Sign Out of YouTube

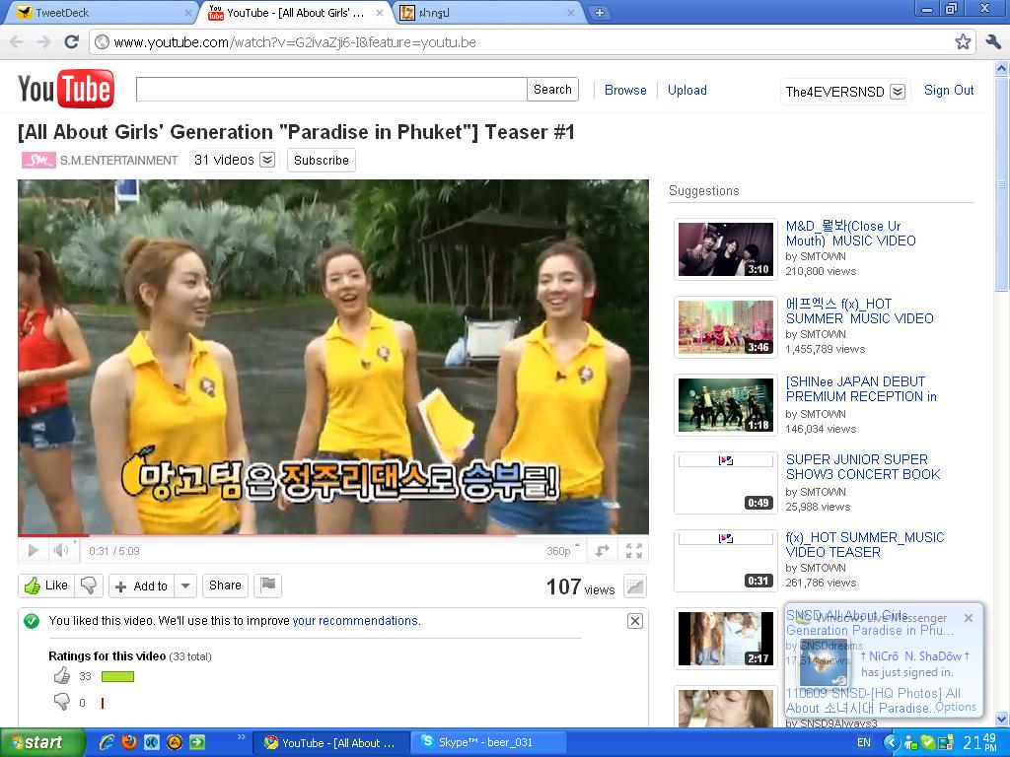coord(949,90)
